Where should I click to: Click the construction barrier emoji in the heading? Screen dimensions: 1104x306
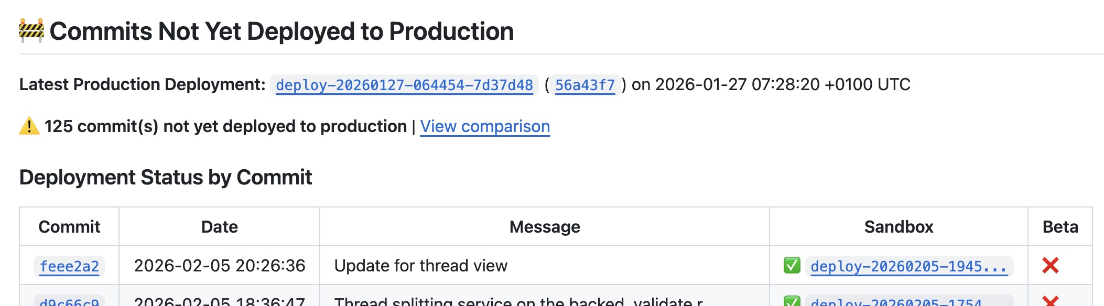pyautogui.click(x=31, y=30)
